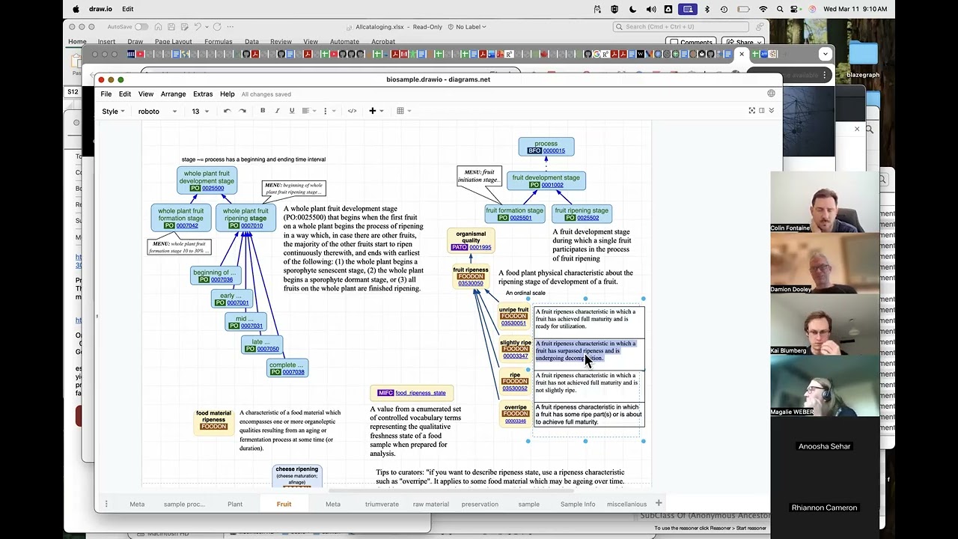Open PO 0007010 link in whole plant fruit ripening stage
Viewport: 958px width, 539px height.
pos(251,225)
